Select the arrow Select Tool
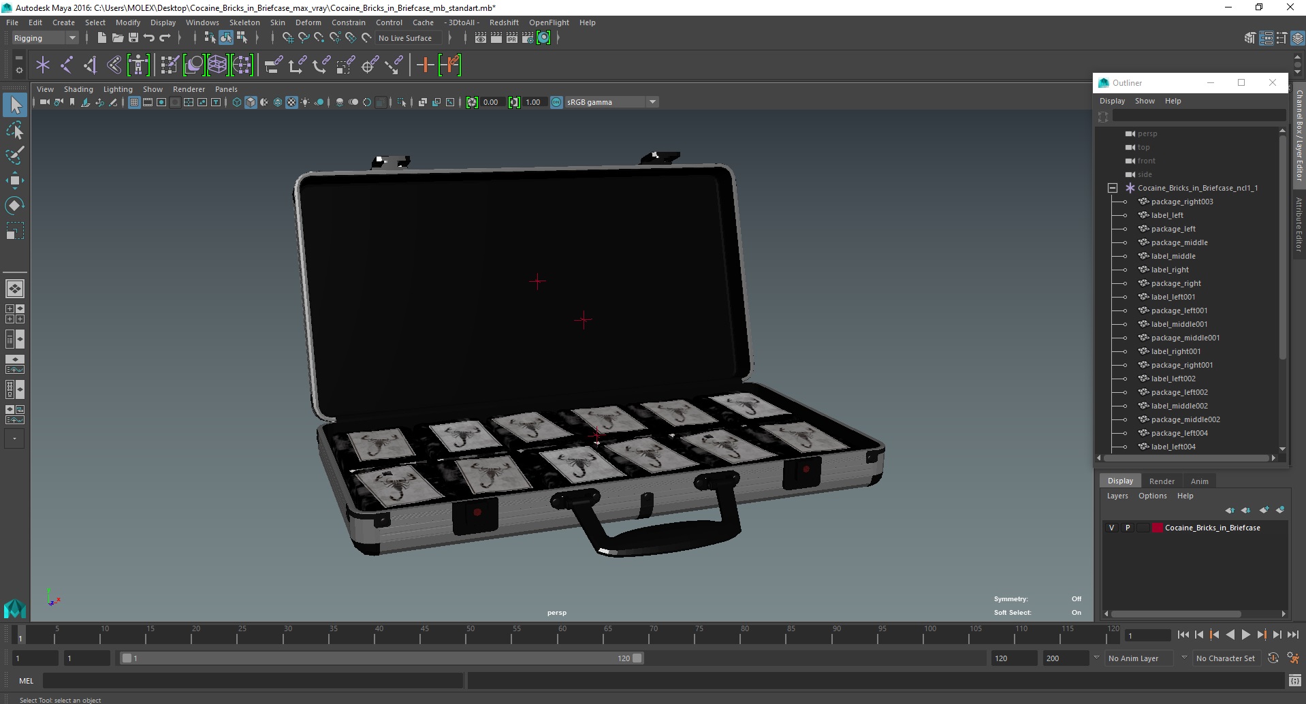 pyautogui.click(x=15, y=105)
